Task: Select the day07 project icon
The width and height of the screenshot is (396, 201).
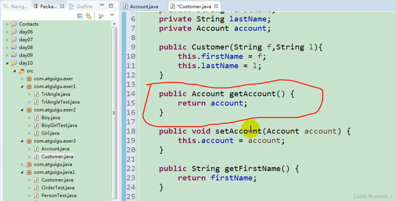Action: pos(14,40)
